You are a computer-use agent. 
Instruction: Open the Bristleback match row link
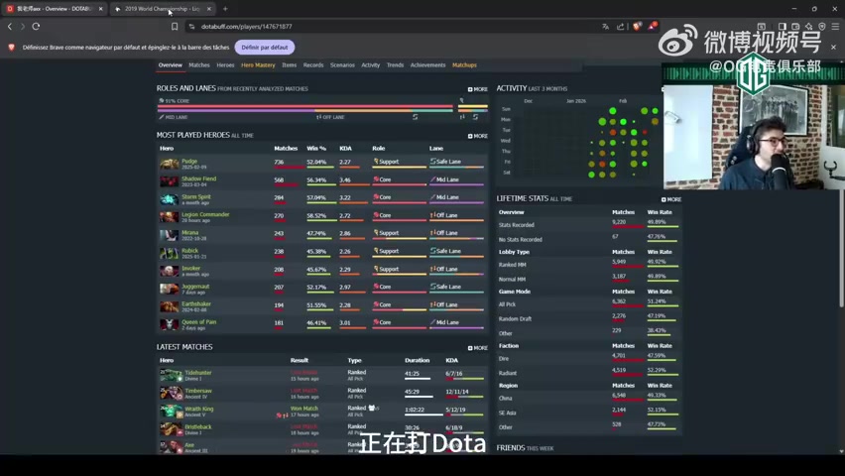click(x=197, y=427)
